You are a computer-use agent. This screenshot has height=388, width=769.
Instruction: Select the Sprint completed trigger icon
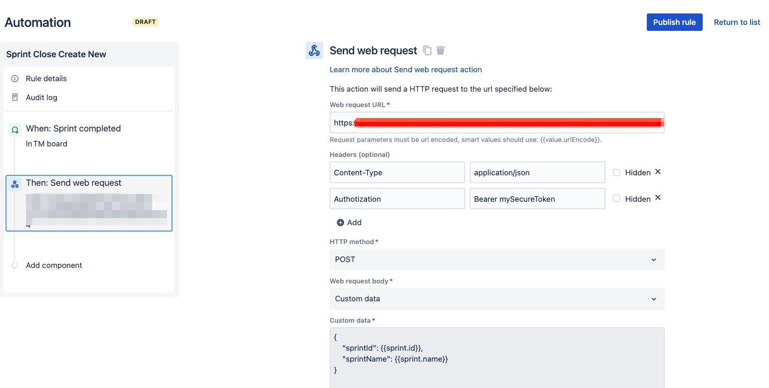click(14, 129)
